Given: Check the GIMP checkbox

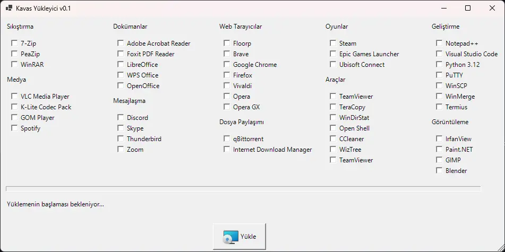Looking at the screenshot, I should coord(439,160).
